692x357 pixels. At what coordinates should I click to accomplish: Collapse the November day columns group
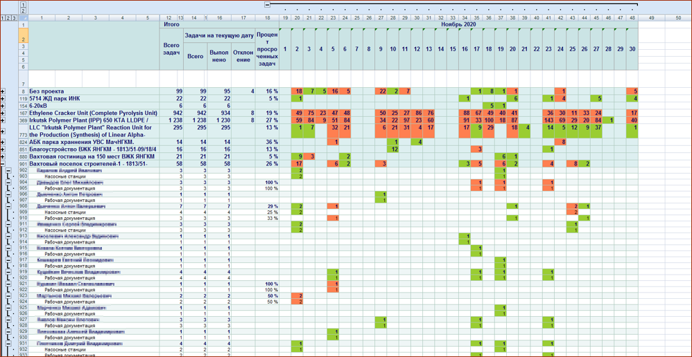[x=267, y=4]
